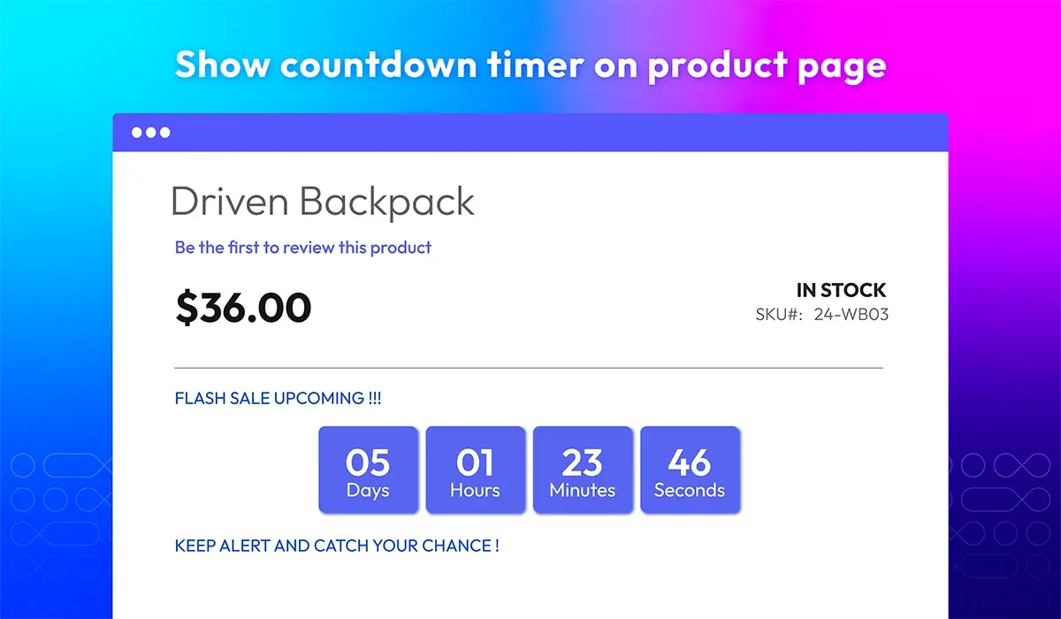1061x619 pixels.
Task: Click the horizontal divider below the price
Action: coord(529,367)
